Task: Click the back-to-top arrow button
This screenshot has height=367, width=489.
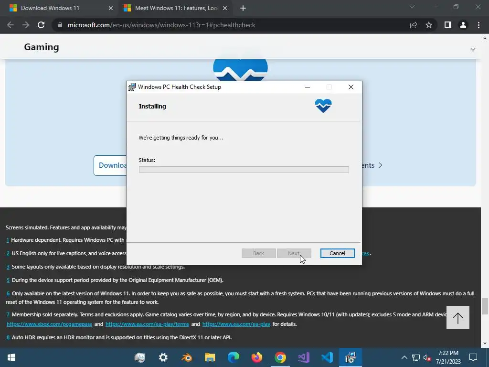Action: (458, 317)
